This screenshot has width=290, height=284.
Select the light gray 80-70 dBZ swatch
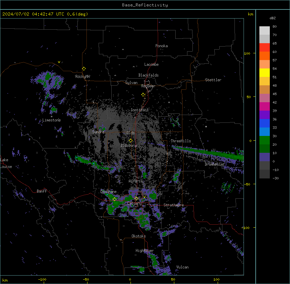point(264,31)
